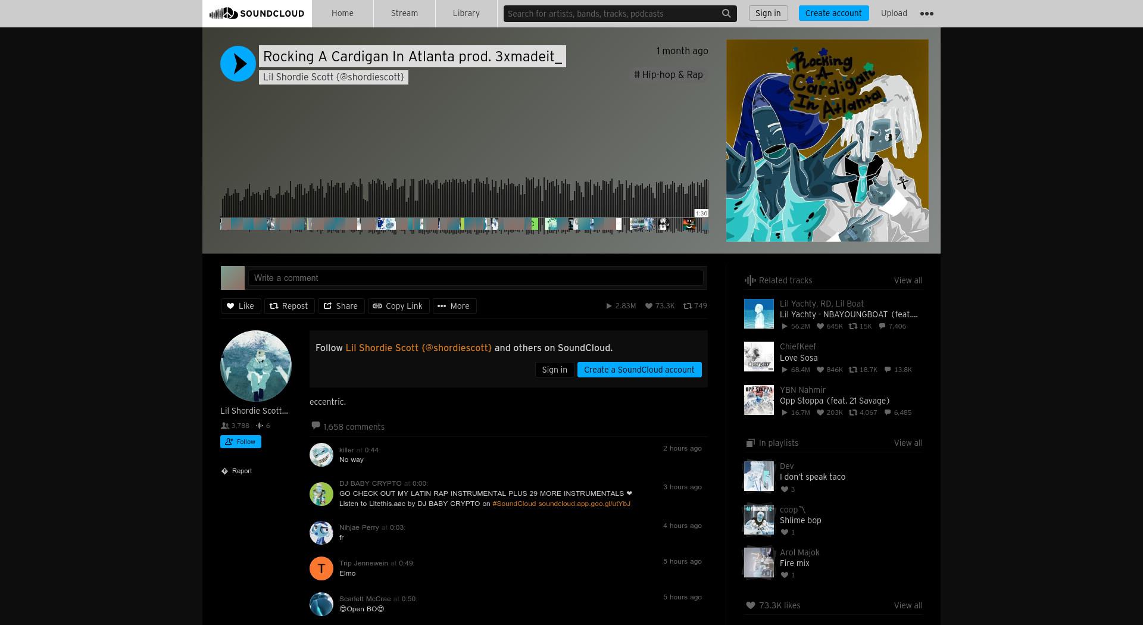
Task: Open the Share dialog
Action: (341, 306)
